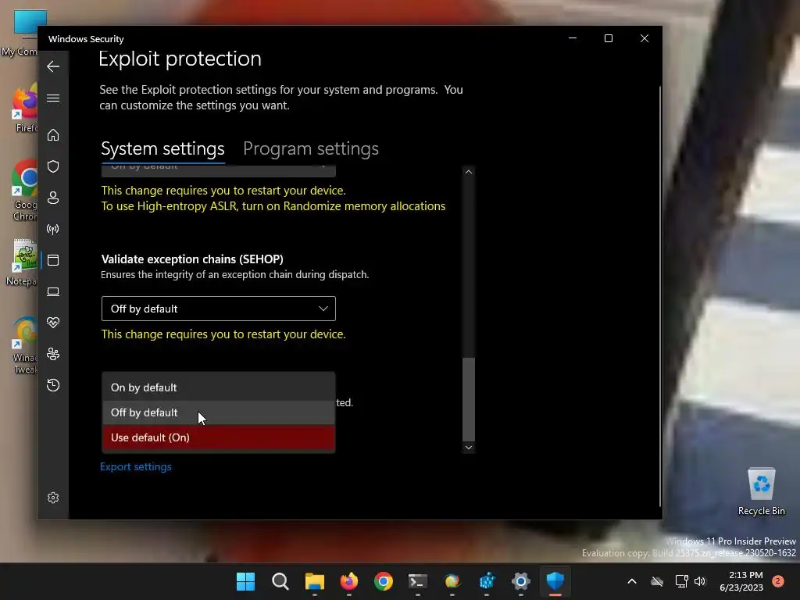The image size is (800, 600).
Task: Click scroll down arrow of settings list
Action: point(469,448)
